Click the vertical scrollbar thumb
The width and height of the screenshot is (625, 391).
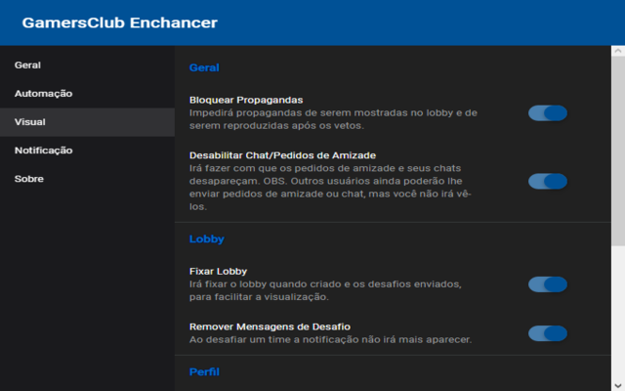coord(618,151)
